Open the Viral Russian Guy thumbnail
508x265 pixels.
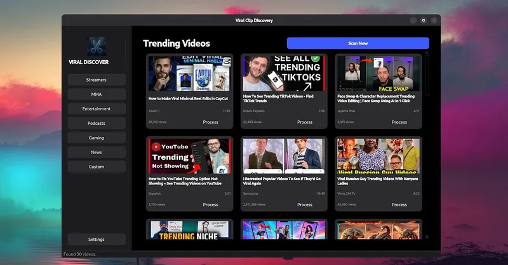coord(378,157)
